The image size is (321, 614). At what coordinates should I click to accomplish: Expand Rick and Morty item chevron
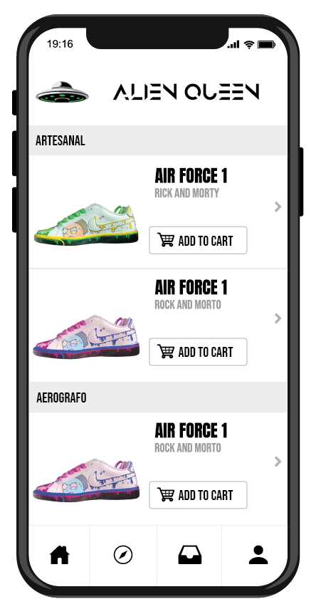click(x=278, y=207)
